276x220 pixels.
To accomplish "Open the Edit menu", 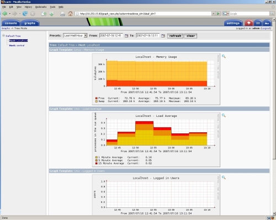I will pyautogui.click(x=11, y=7).
